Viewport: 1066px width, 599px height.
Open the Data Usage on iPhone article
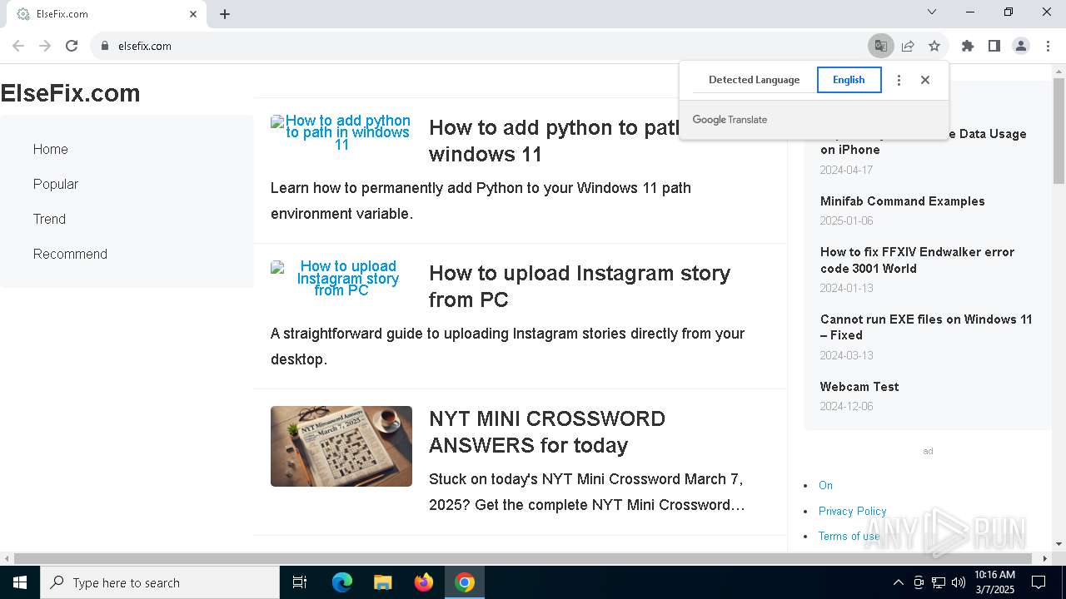click(923, 142)
